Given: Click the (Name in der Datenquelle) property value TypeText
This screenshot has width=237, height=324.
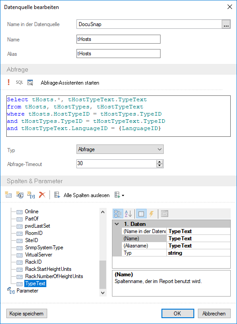Looking at the screenshot, I should 198,231.
